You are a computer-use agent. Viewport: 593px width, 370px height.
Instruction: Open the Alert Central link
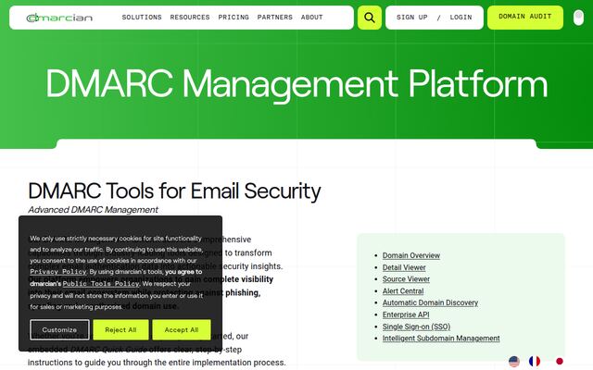coord(403,291)
